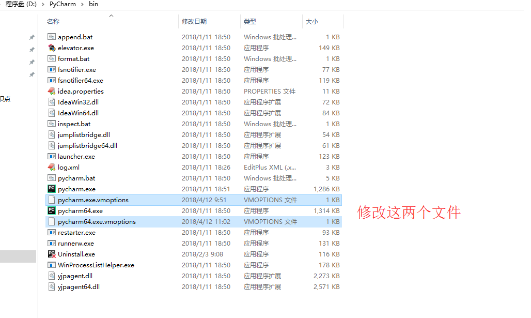Viewport: 531px width, 318px height.
Task: Click the fsnotifier64.exe icon
Action: (52, 80)
